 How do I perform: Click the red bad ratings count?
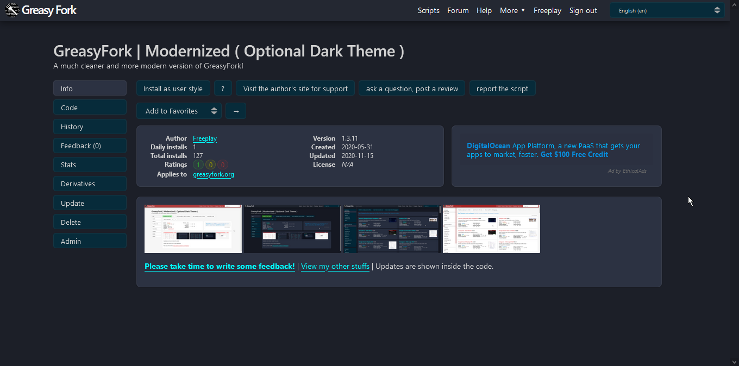click(223, 165)
